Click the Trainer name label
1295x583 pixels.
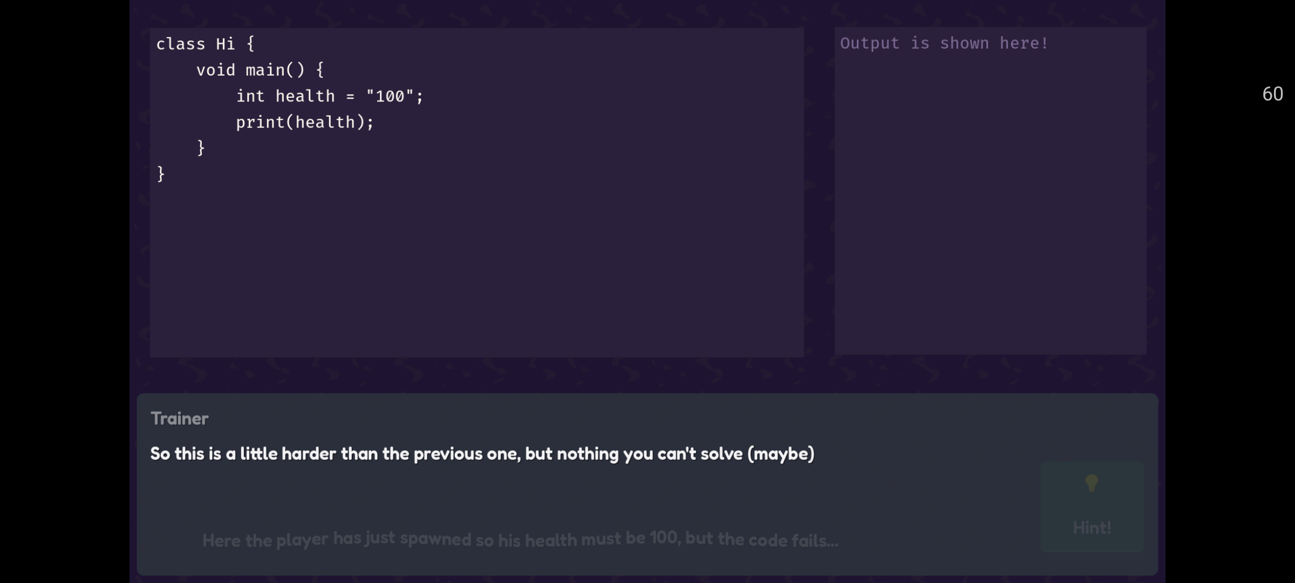[180, 418]
